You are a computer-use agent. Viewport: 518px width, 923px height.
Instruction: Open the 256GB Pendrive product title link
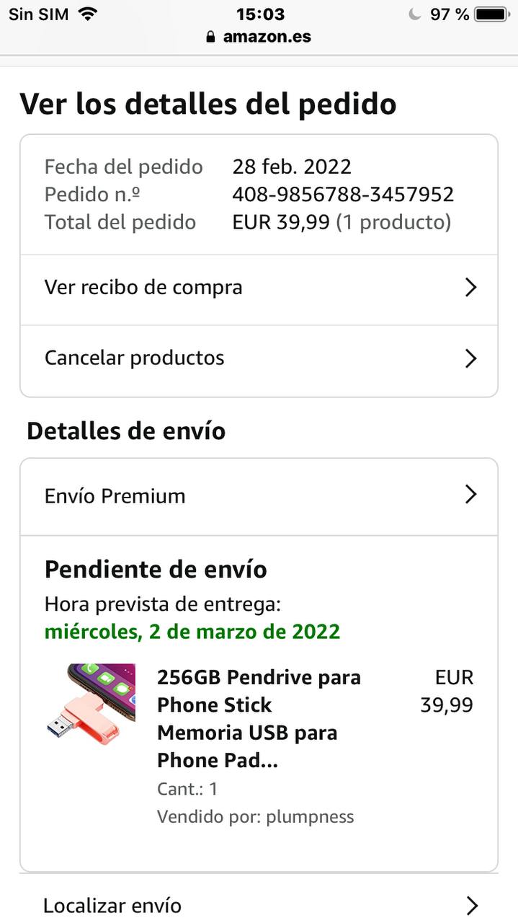coord(259,718)
